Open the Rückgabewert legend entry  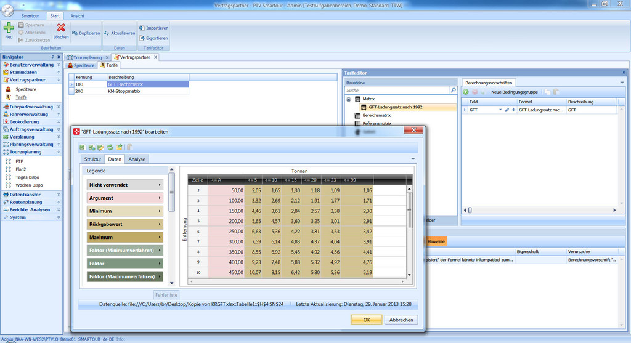point(124,224)
